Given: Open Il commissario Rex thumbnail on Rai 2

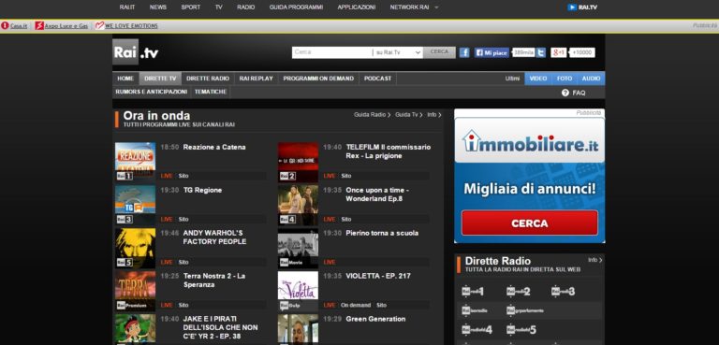Looking at the screenshot, I should click(298, 162).
